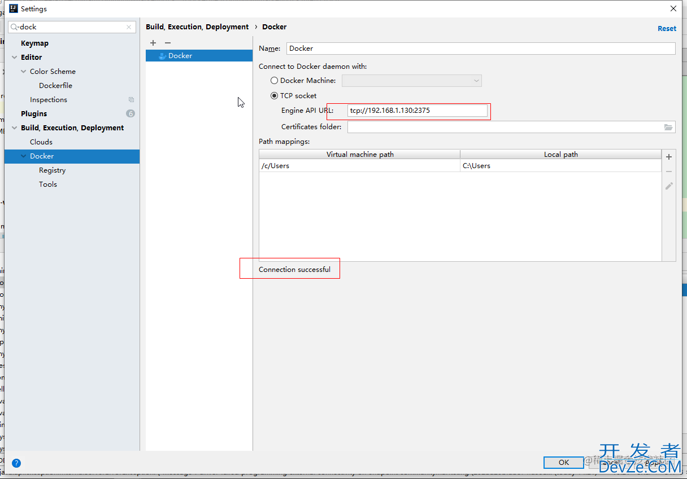Select the Docker Machine radio button
The height and width of the screenshot is (479, 687).
point(275,81)
